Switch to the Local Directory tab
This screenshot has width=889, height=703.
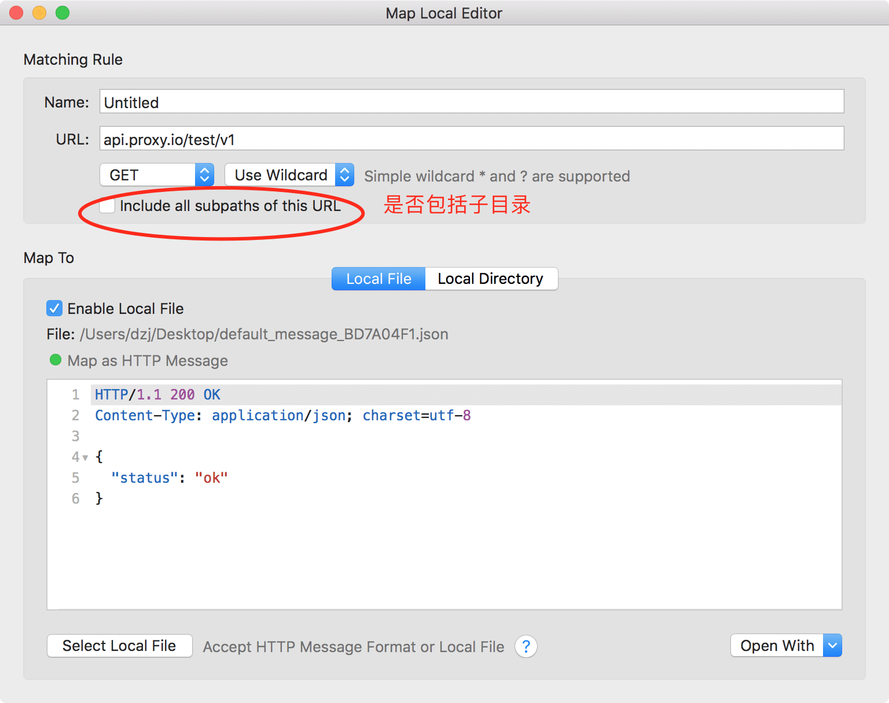[x=491, y=279]
